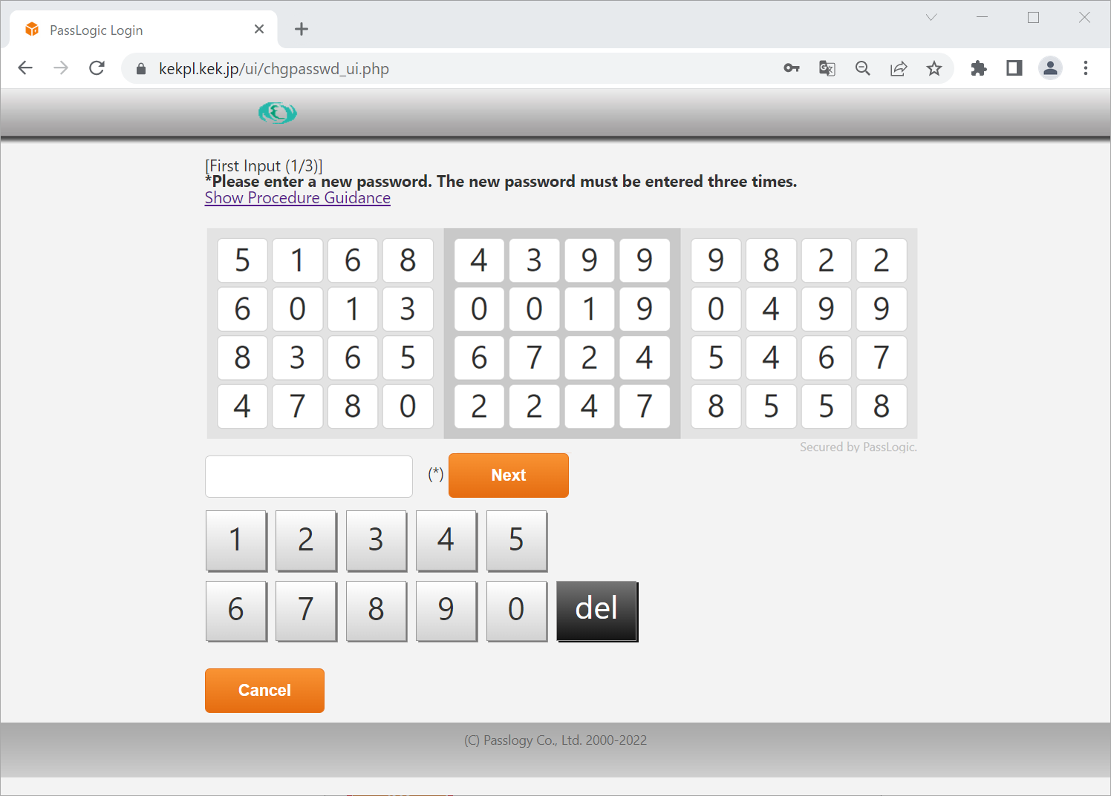Open the browser profile avatar icon
The height and width of the screenshot is (796, 1111).
[x=1050, y=68]
